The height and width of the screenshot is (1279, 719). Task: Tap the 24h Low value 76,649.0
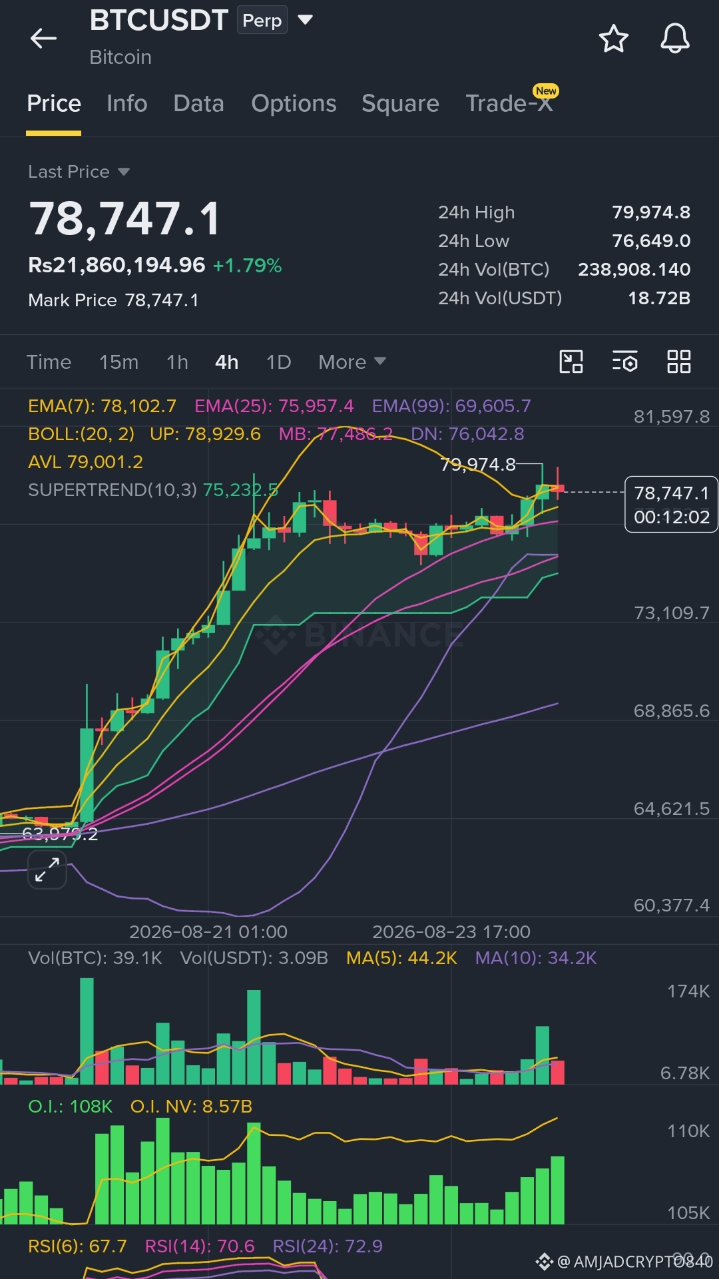651,240
